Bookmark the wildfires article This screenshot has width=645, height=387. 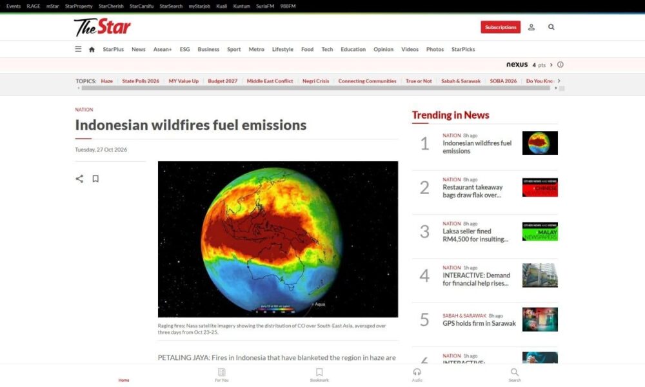click(95, 179)
